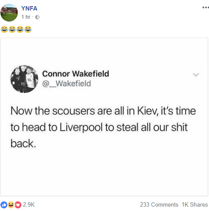The width and height of the screenshot is (209, 211).
Task: Click the second crying-laughing emoji
Action: 12,29
